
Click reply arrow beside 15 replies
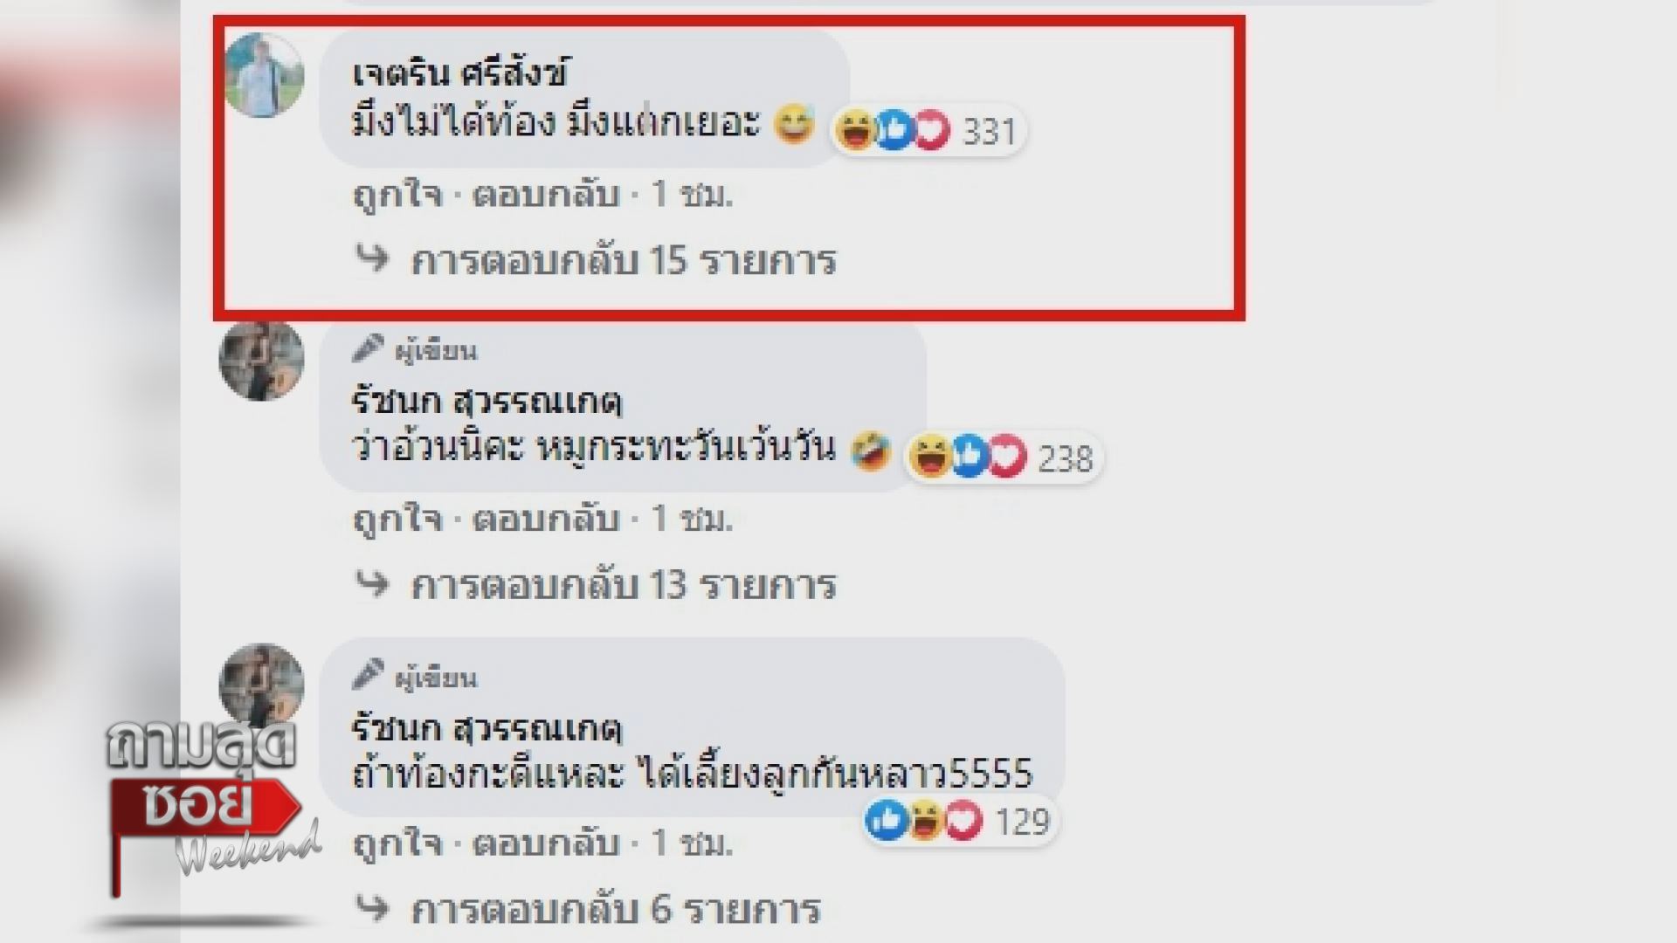374,258
